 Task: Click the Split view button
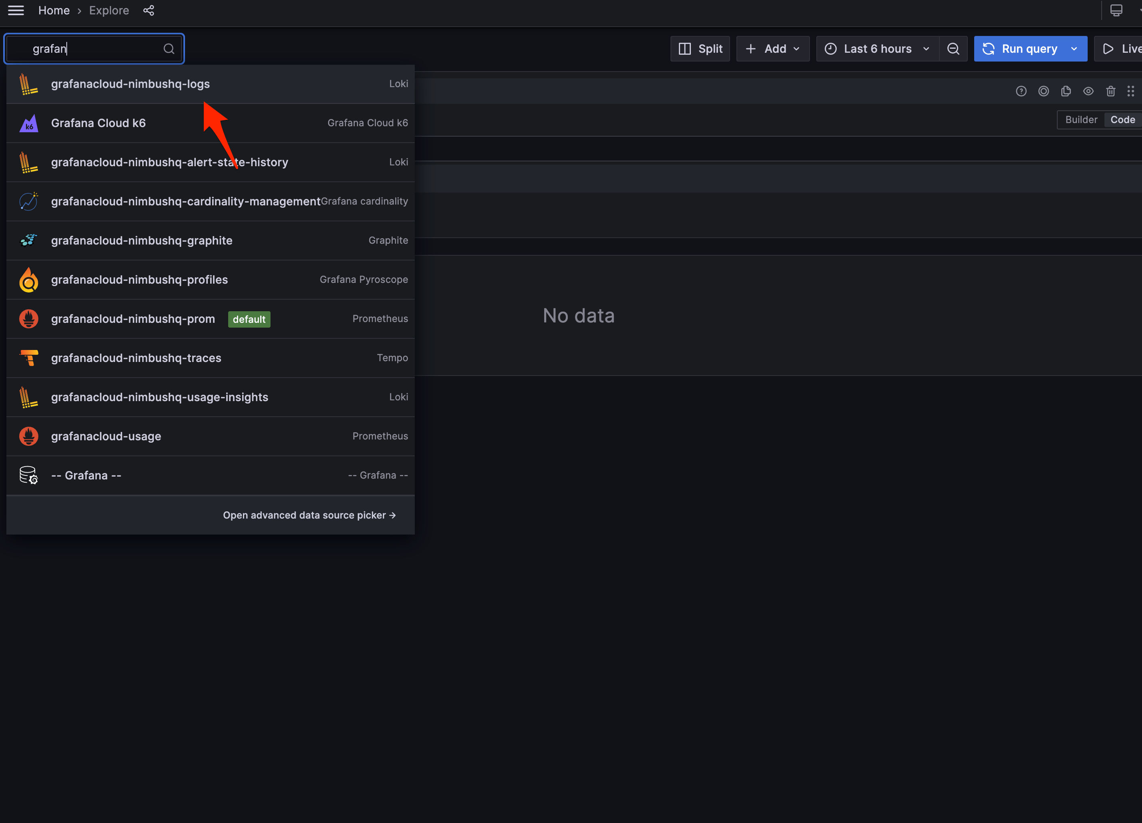click(700, 48)
